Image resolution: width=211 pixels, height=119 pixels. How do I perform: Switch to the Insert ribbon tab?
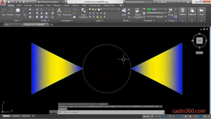click(x=19, y=5)
